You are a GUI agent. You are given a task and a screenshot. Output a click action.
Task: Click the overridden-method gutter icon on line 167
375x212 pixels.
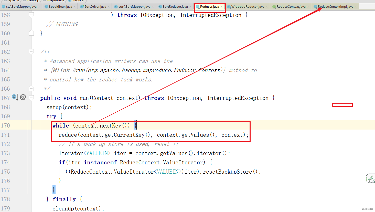pos(15,97)
